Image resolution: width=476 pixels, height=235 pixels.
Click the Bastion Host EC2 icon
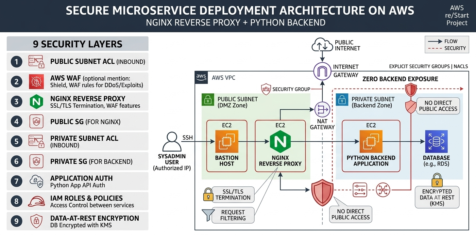[x=227, y=141]
